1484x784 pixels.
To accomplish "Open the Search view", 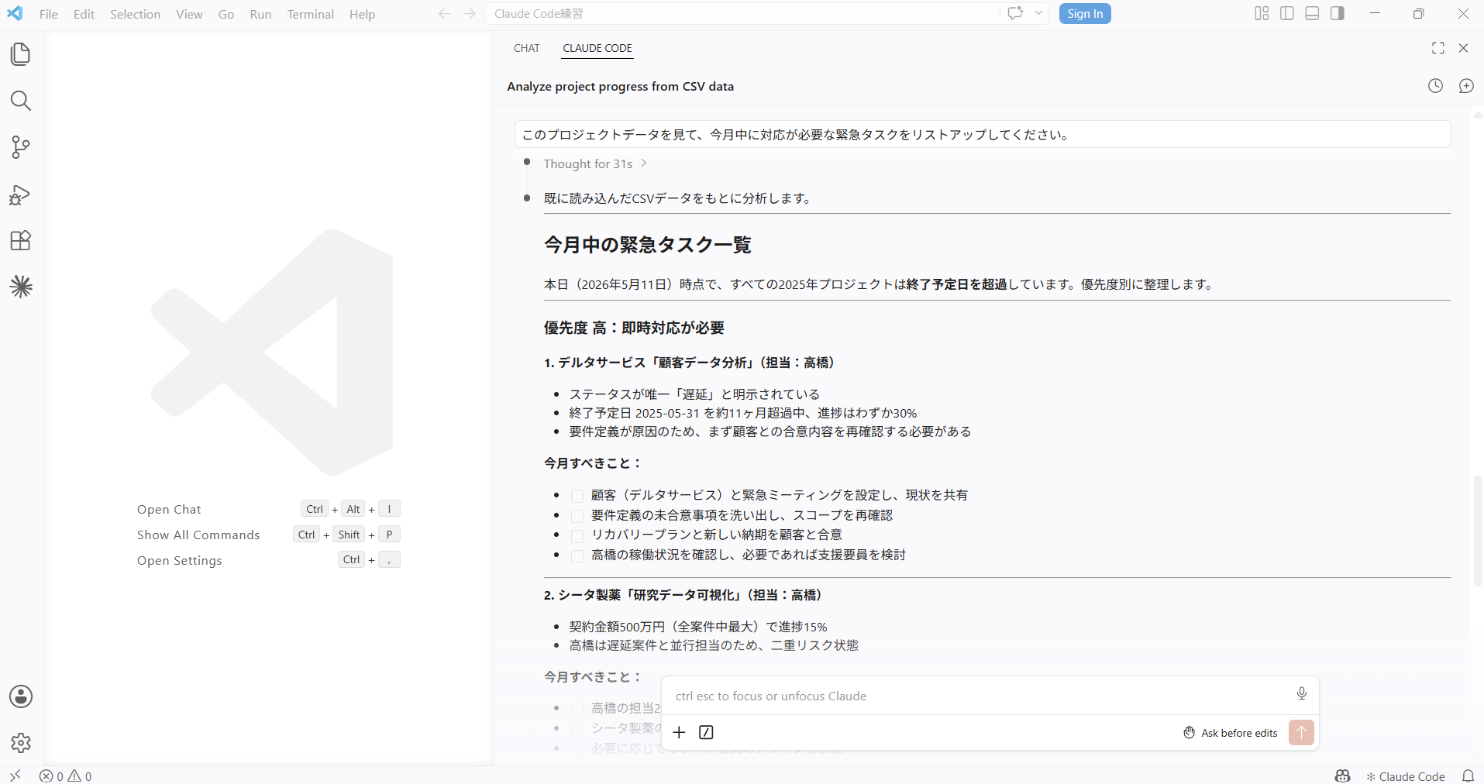I will pos(21,101).
